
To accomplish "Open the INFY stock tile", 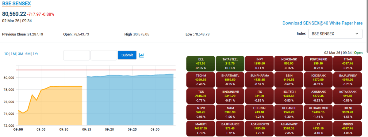I will click(x=259, y=63).
